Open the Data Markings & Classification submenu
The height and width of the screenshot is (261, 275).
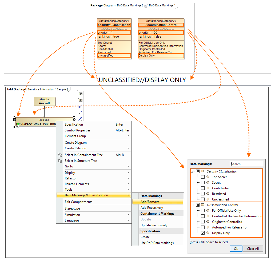[94, 195]
